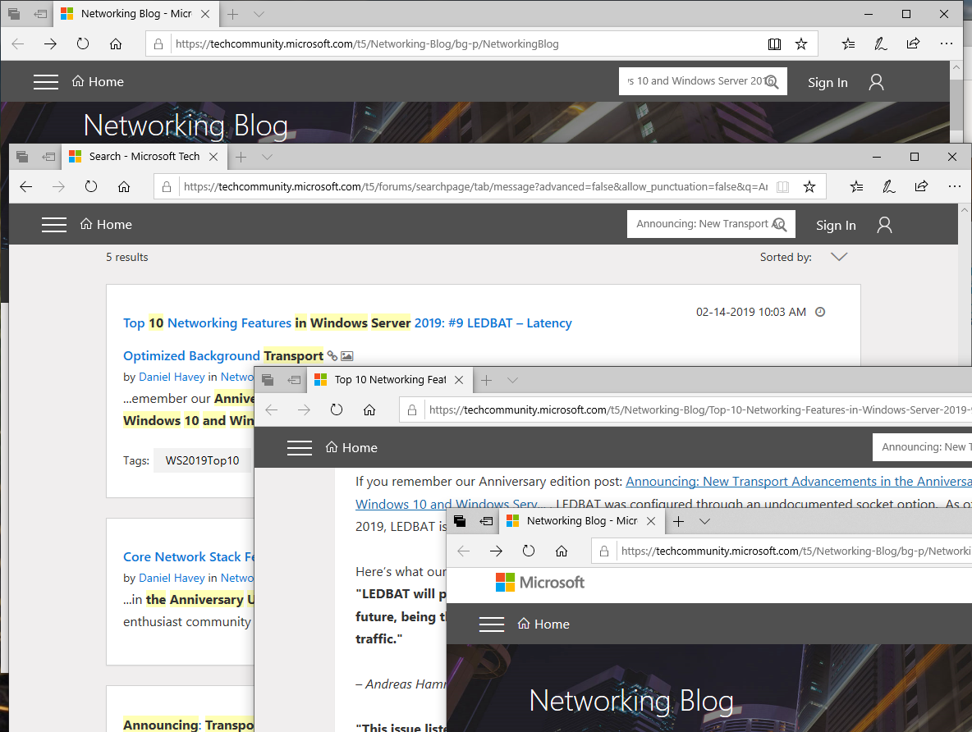Click the clock icon beside the 02-14-2019 timestamp
972x732 pixels.
pos(820,312)
